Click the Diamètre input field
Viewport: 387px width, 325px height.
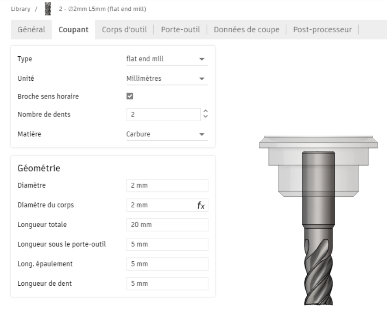click(168, 185)
